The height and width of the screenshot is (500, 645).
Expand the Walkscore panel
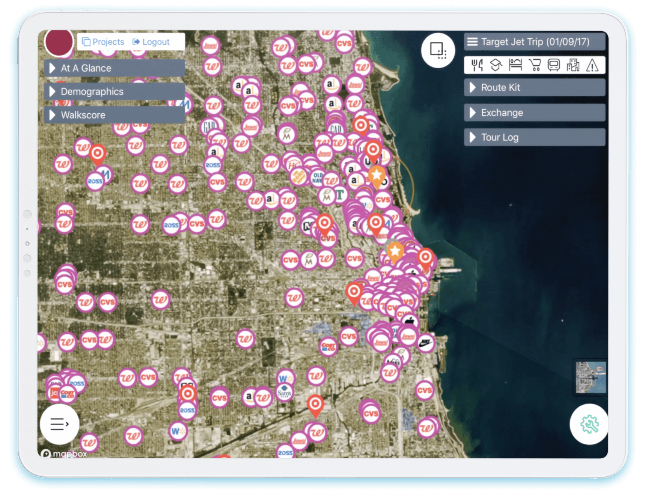pyautogui.click(x=115, y=115)
